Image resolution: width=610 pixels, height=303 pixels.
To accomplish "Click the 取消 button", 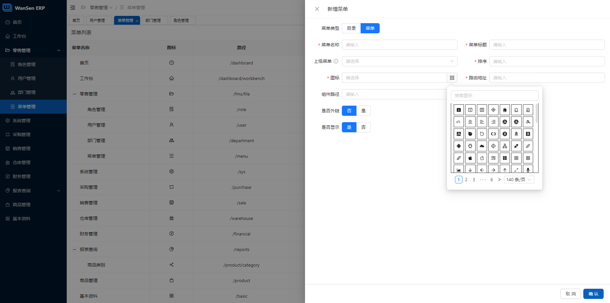I will (570, 294).
